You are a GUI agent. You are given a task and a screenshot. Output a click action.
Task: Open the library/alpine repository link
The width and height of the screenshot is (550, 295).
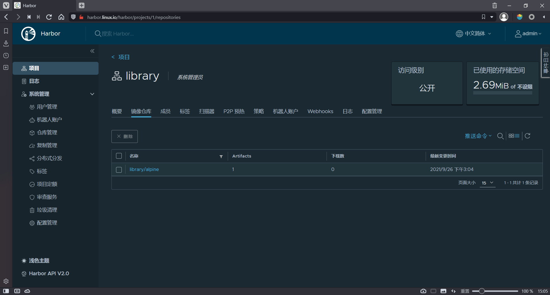(x=144, y=170)
